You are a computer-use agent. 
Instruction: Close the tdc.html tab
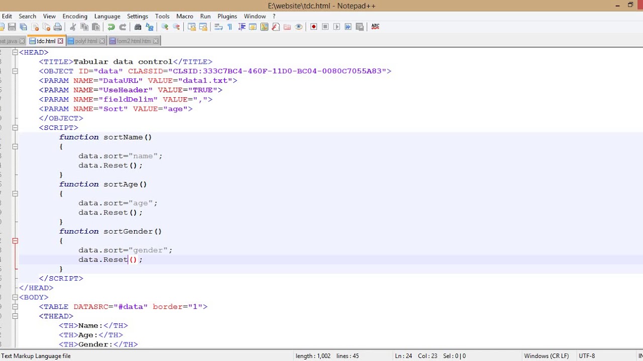(60, 41)
